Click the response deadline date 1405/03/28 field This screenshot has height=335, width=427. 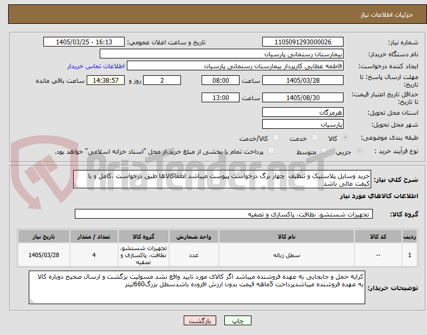[302, 81]
